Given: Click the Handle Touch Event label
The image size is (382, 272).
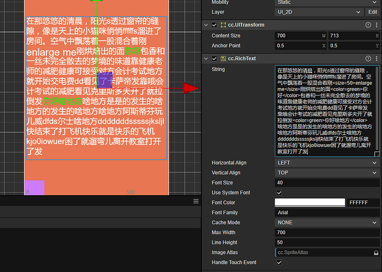Looking at the screenshot, I should click(x=234, y=263).
